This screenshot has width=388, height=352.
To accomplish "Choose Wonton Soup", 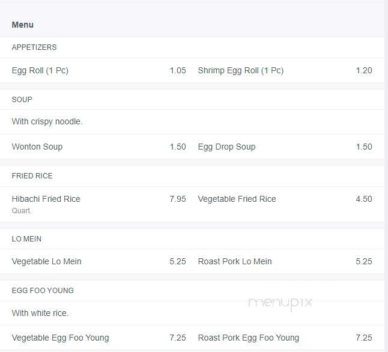I will click(x=37, y=147).
